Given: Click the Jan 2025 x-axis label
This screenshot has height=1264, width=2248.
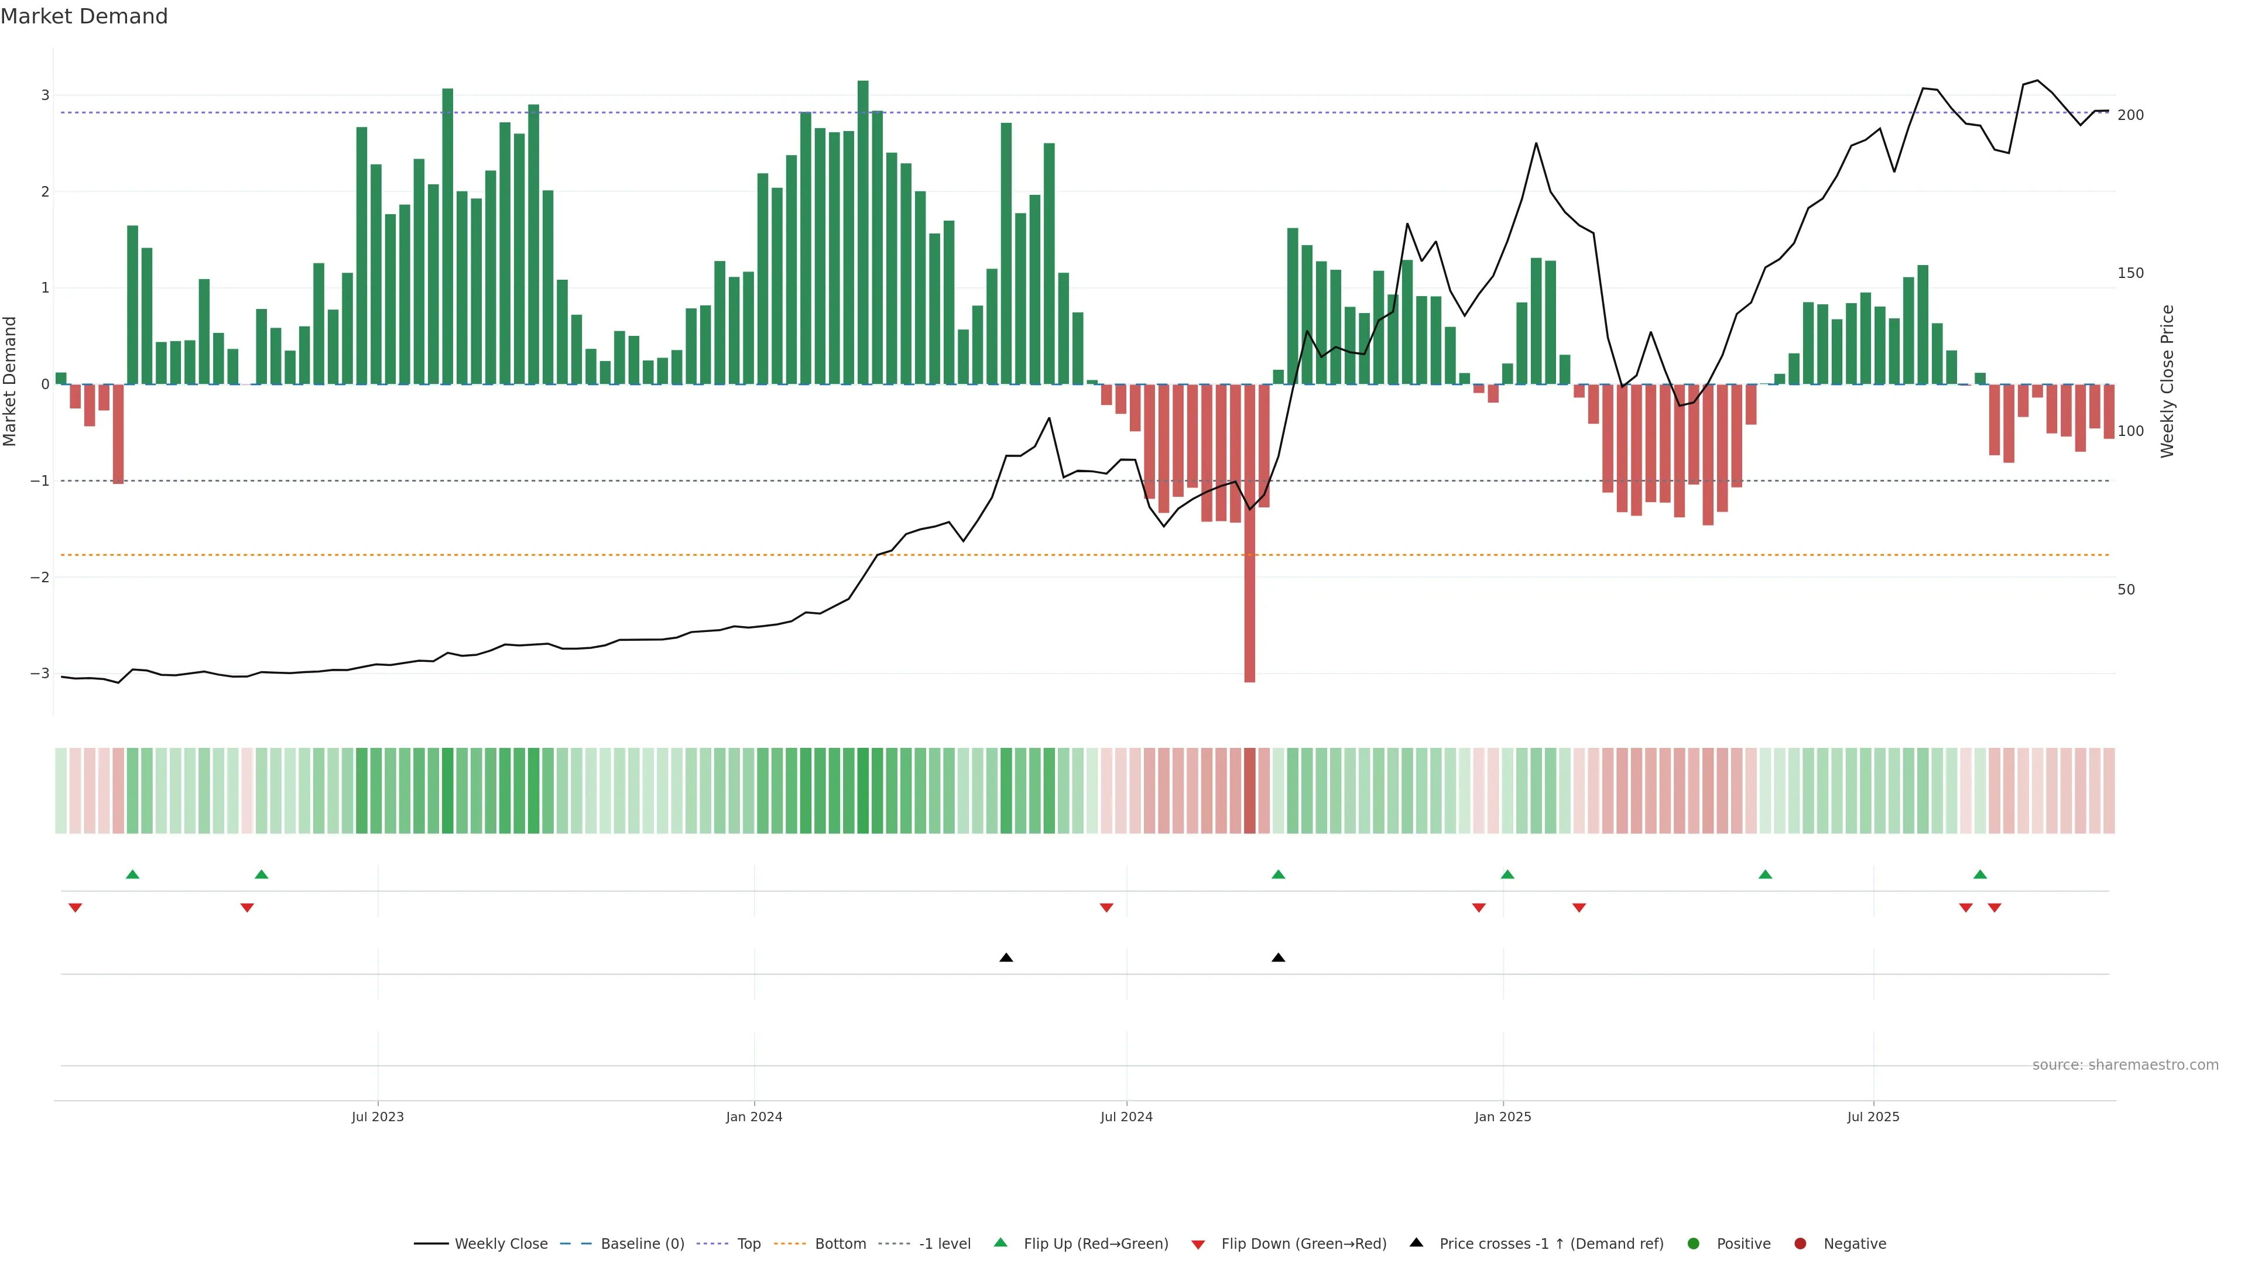Looking at the screenshot, I should pos(1502,1117).
